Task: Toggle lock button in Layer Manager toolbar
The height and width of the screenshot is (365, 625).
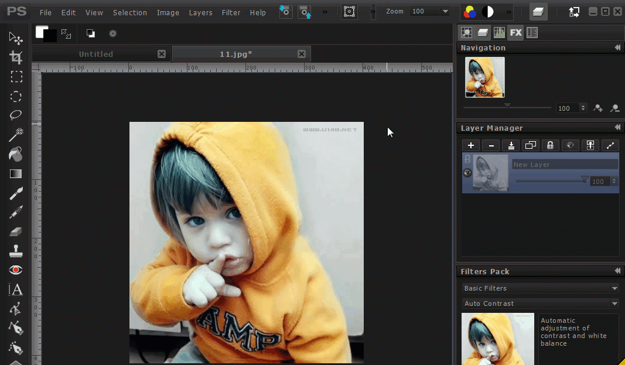Action: (550, 145)
